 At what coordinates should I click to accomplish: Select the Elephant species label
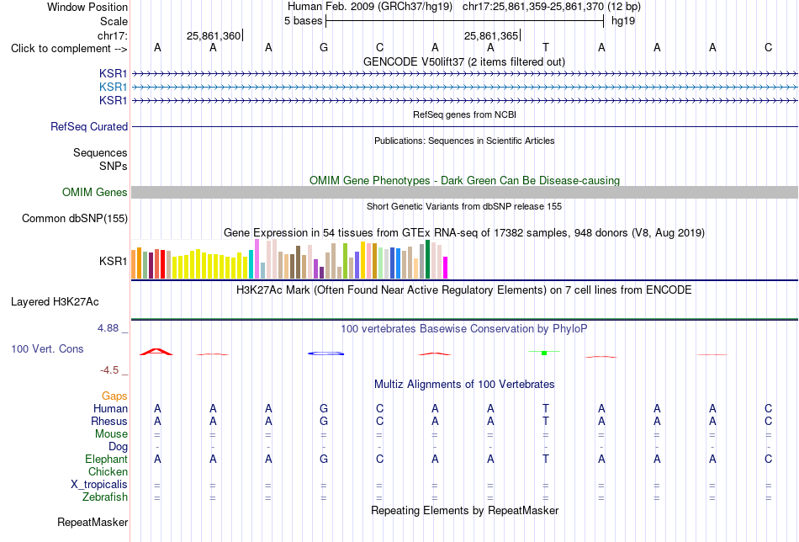pos(106,459)
